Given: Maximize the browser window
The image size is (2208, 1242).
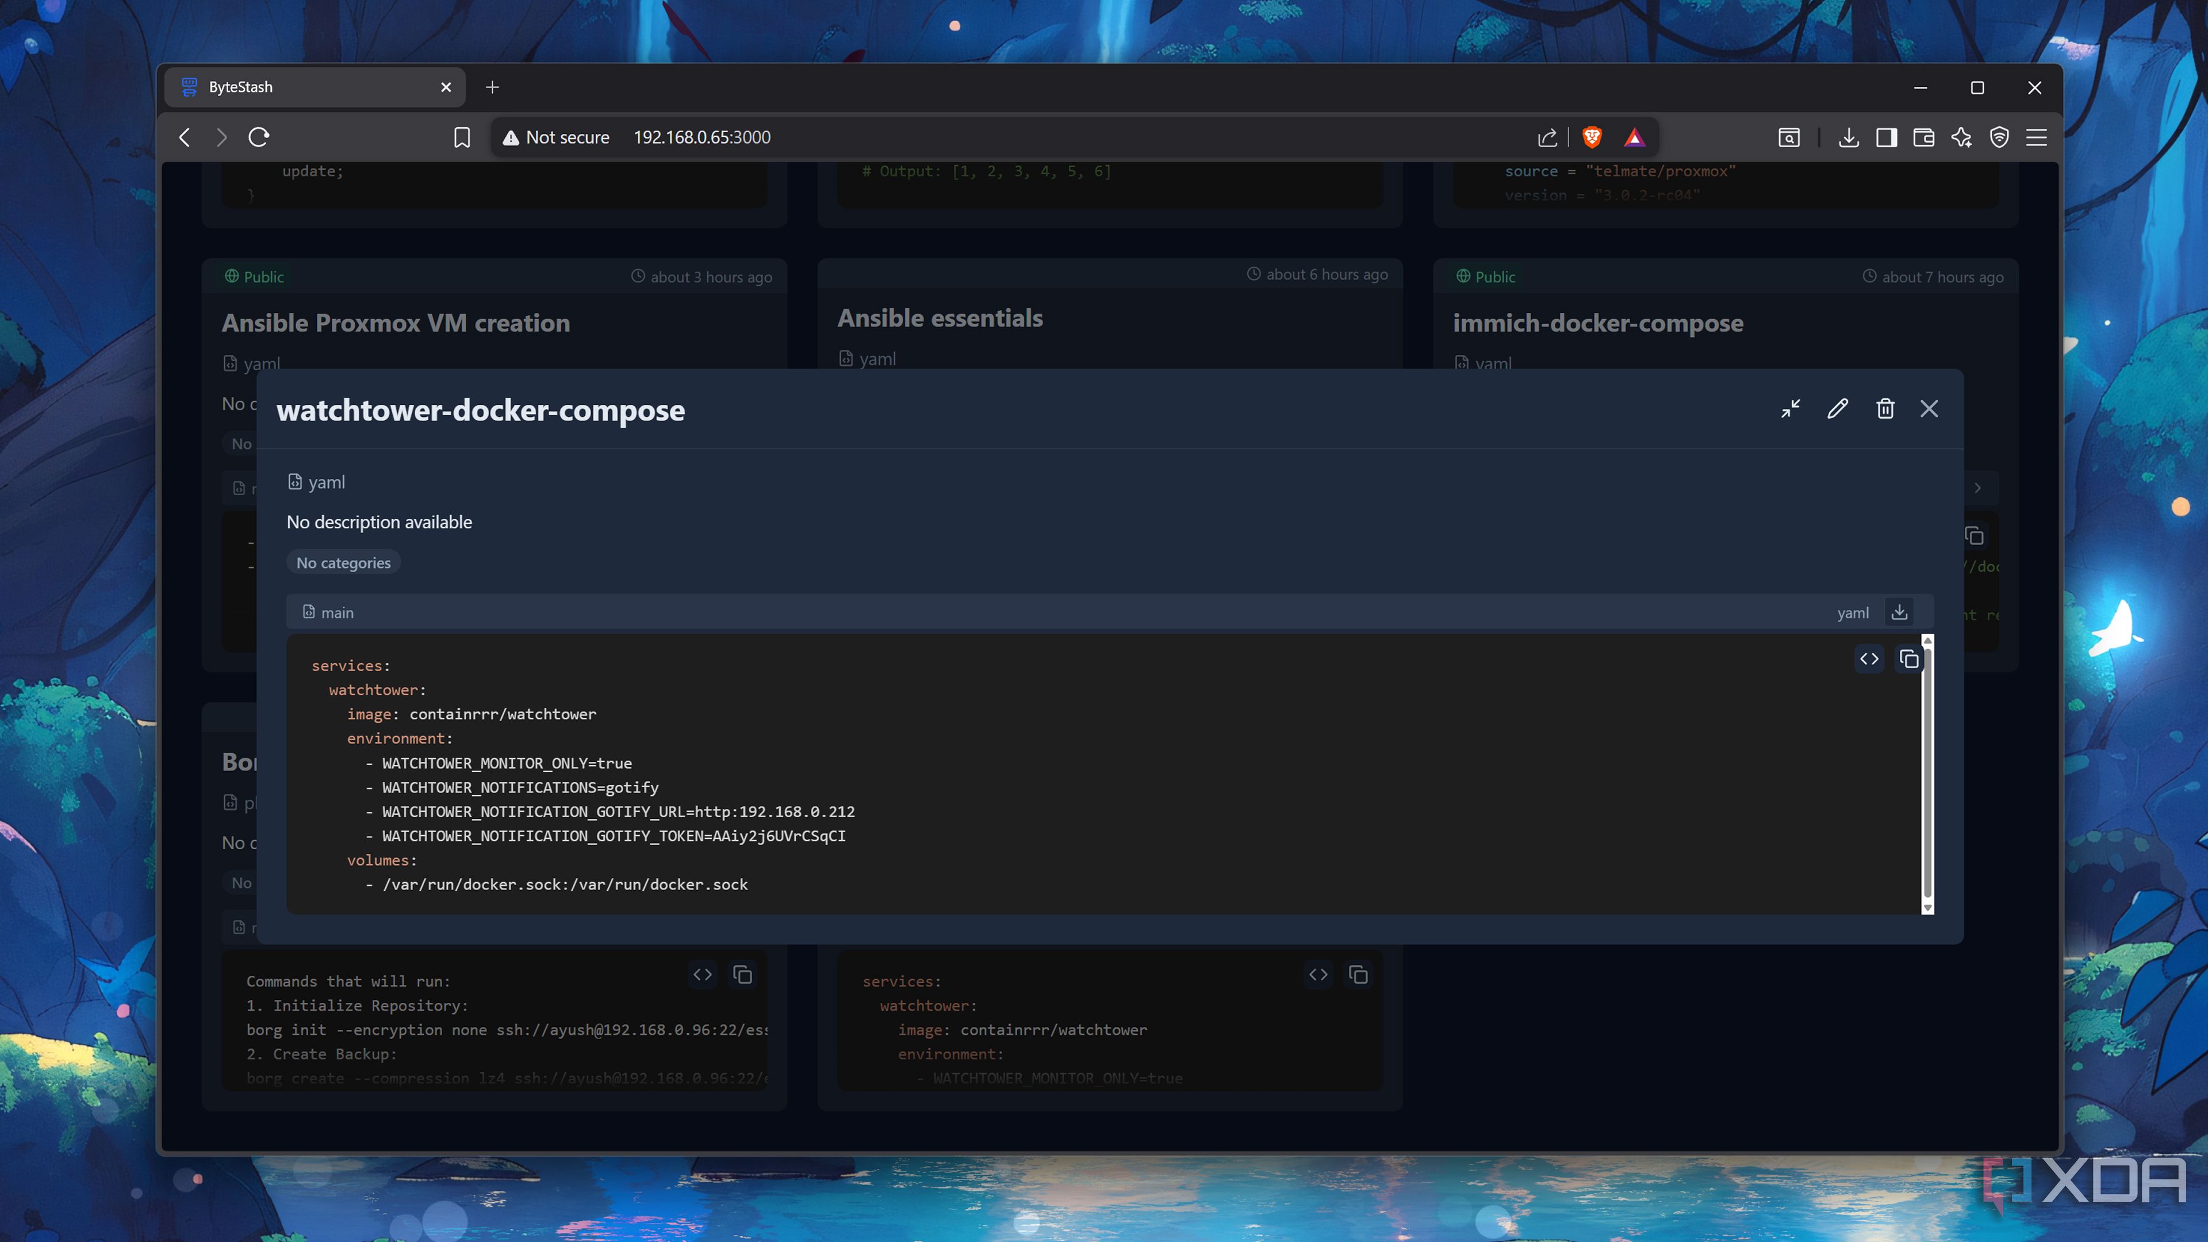Looking at the screenshot, I should pyautogui.click(x=1977, y=87).
